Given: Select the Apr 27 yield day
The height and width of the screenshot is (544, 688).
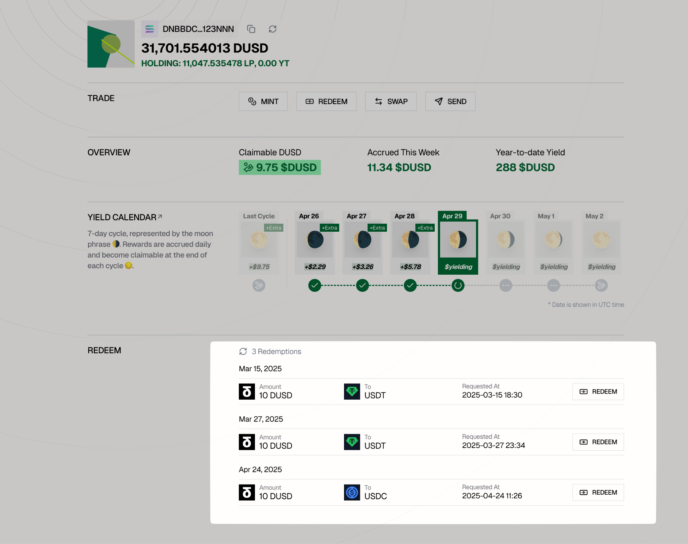Looking at the screenshot, I should [362, 243].
